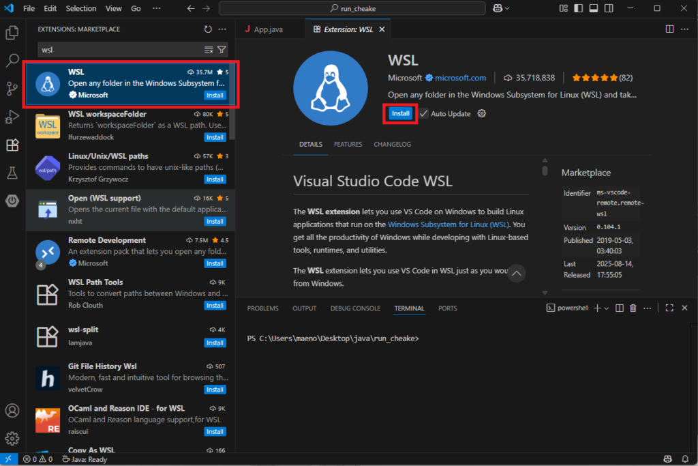Expand overflow menu in menu bar

pyautogui.click(x=156, y=8)
